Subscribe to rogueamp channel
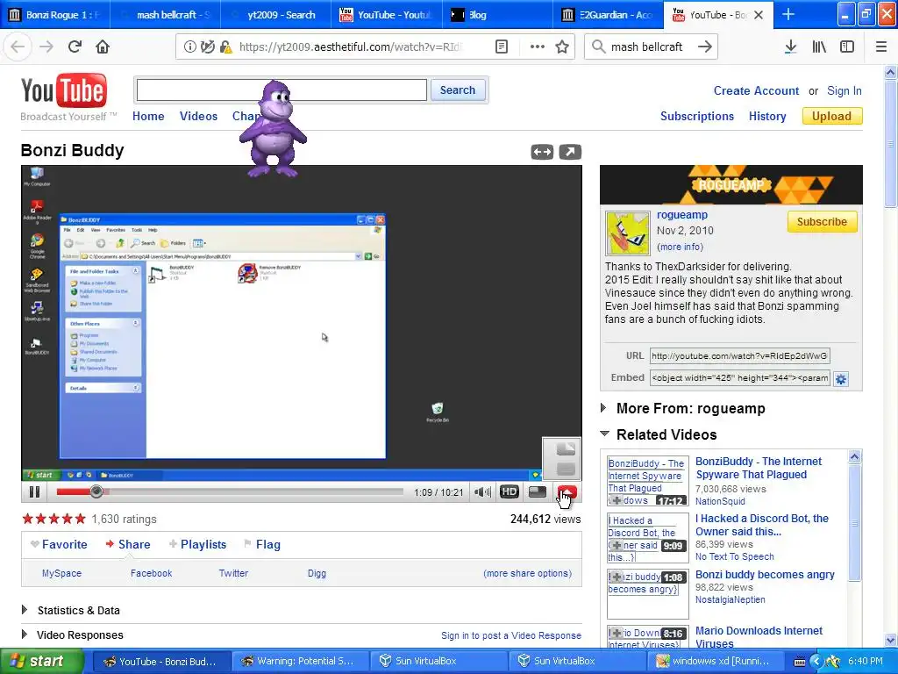Viewport: 898px width, 674px height. point(822,222)
